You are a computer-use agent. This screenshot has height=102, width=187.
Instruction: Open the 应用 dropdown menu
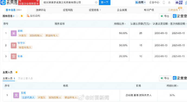click(x=140, y=2)
